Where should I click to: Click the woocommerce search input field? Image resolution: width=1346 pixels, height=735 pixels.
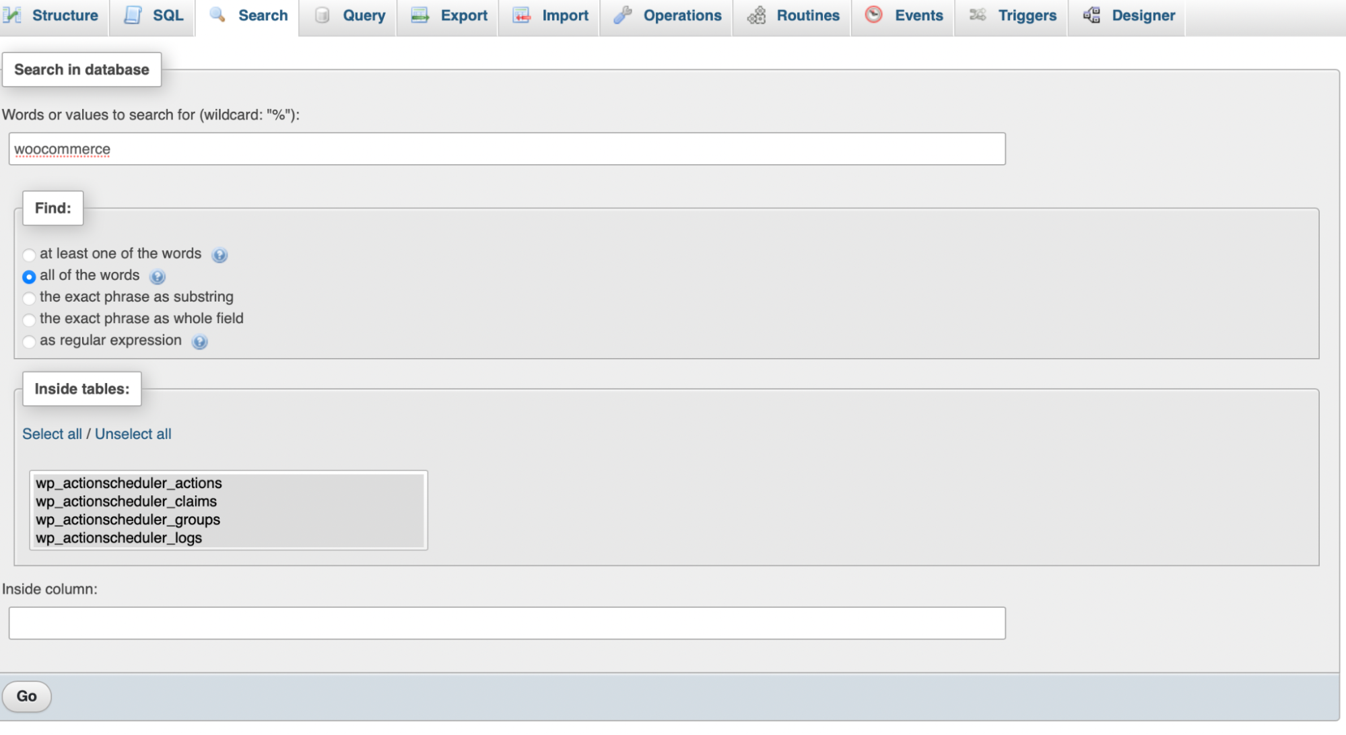click(507, 147)
